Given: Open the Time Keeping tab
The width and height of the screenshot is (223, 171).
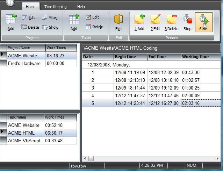Looking at the screenshot, I should pos(56,7).
